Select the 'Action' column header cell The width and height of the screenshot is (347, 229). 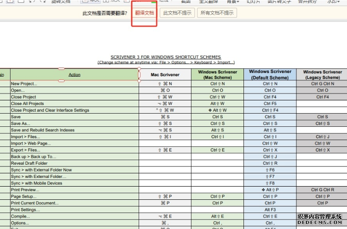pyautogui.click(x=74, y=75)
